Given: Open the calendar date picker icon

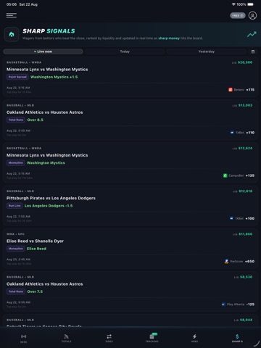Looking at the screenshot, I should click(x=253, y=51).
